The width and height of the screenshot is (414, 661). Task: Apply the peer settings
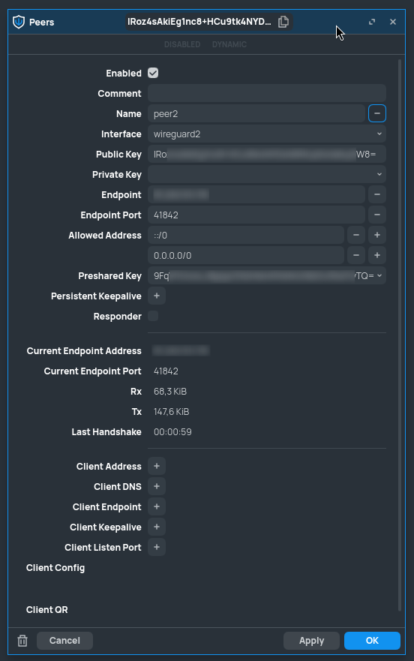pos(311,641)
